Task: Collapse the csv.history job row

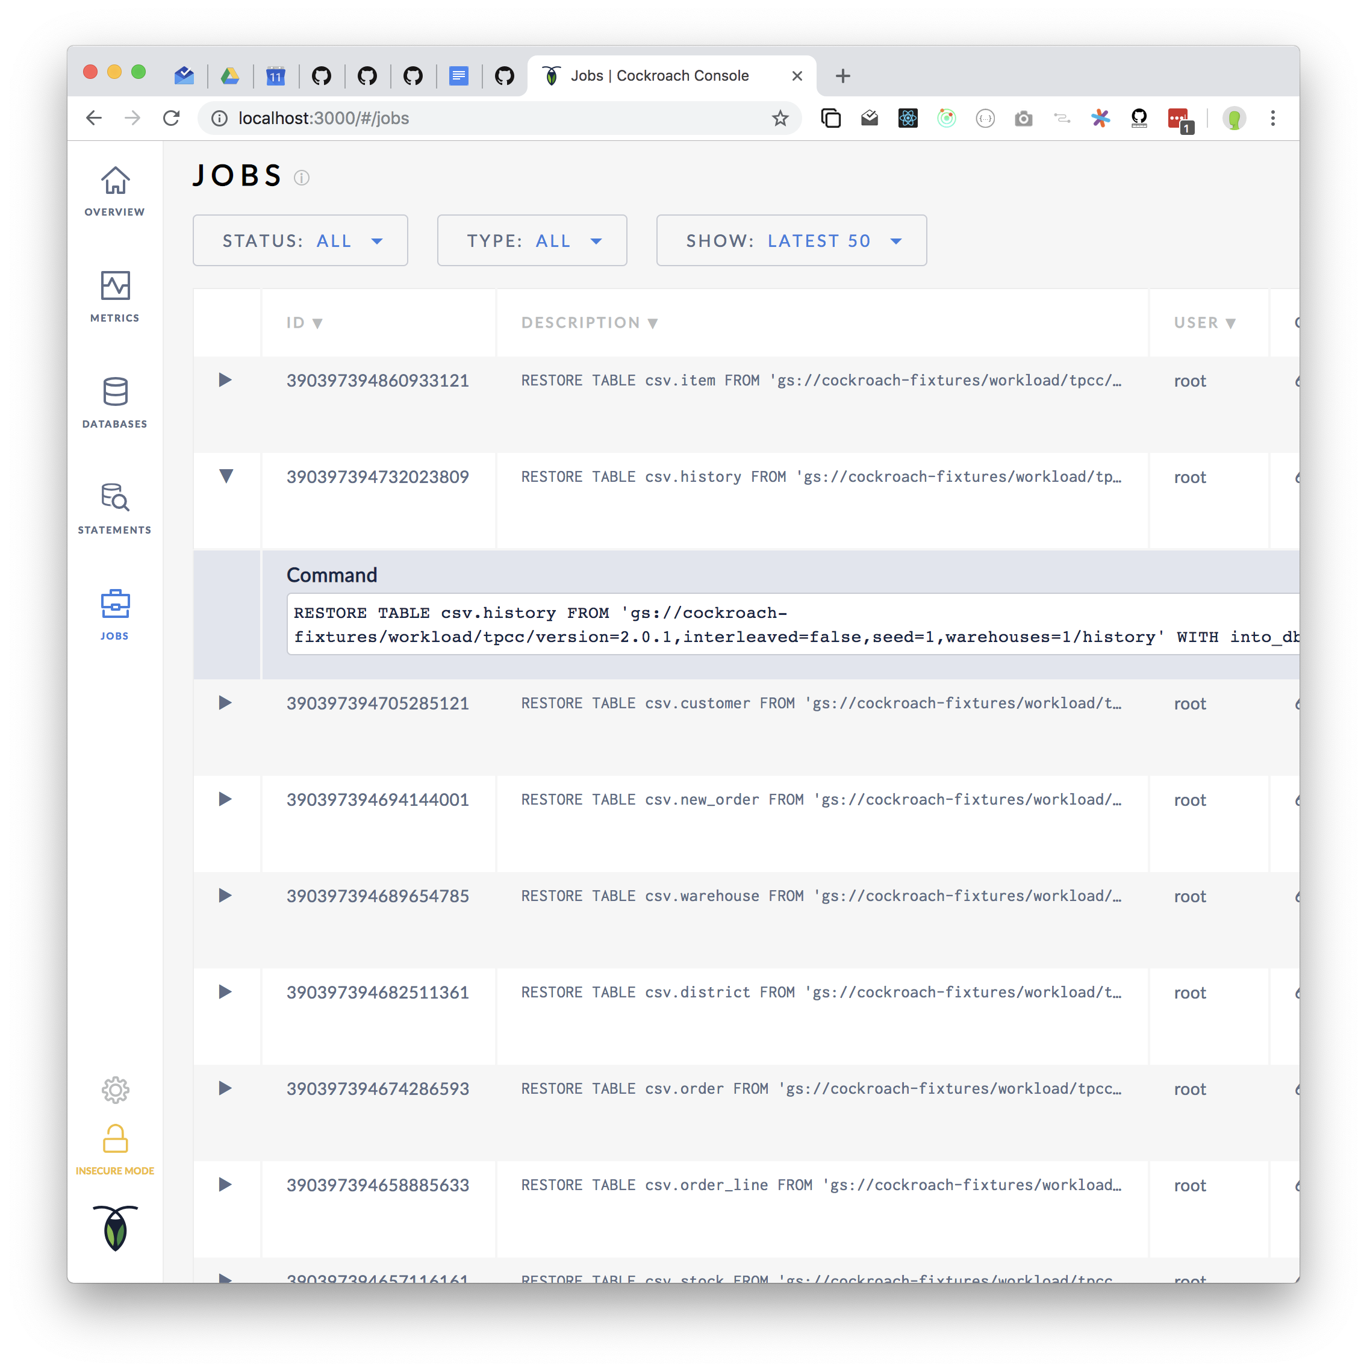Action: tap(226, 476)
